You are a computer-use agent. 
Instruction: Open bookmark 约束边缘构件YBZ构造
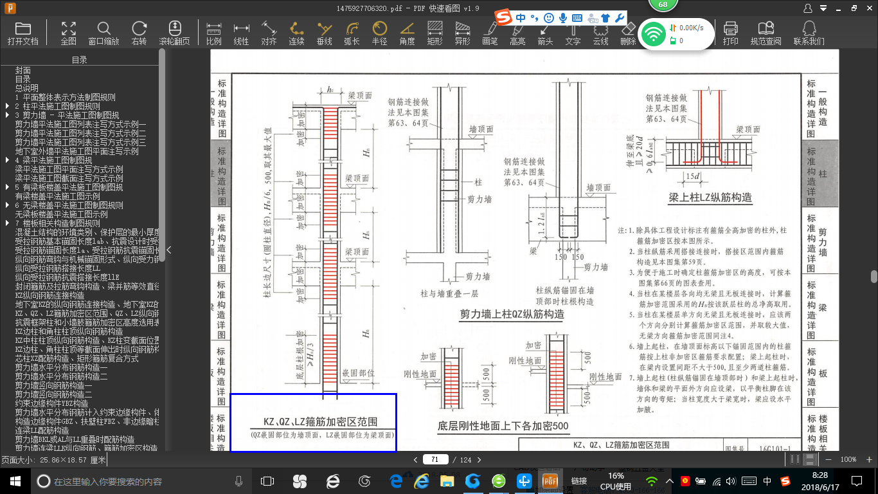(x=52, y=403)
